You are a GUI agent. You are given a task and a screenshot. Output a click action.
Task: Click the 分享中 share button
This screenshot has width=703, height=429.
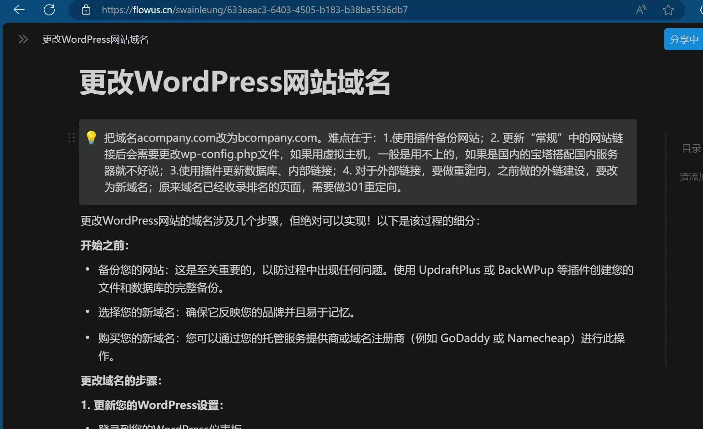[x=683, y=39]
